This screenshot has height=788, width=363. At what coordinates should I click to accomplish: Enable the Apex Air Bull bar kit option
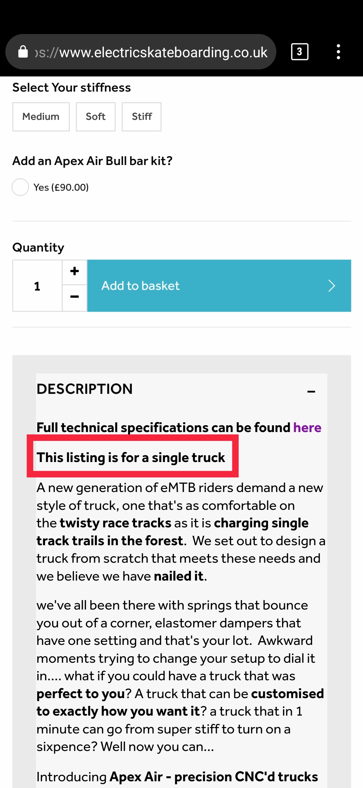pos(21,187)
